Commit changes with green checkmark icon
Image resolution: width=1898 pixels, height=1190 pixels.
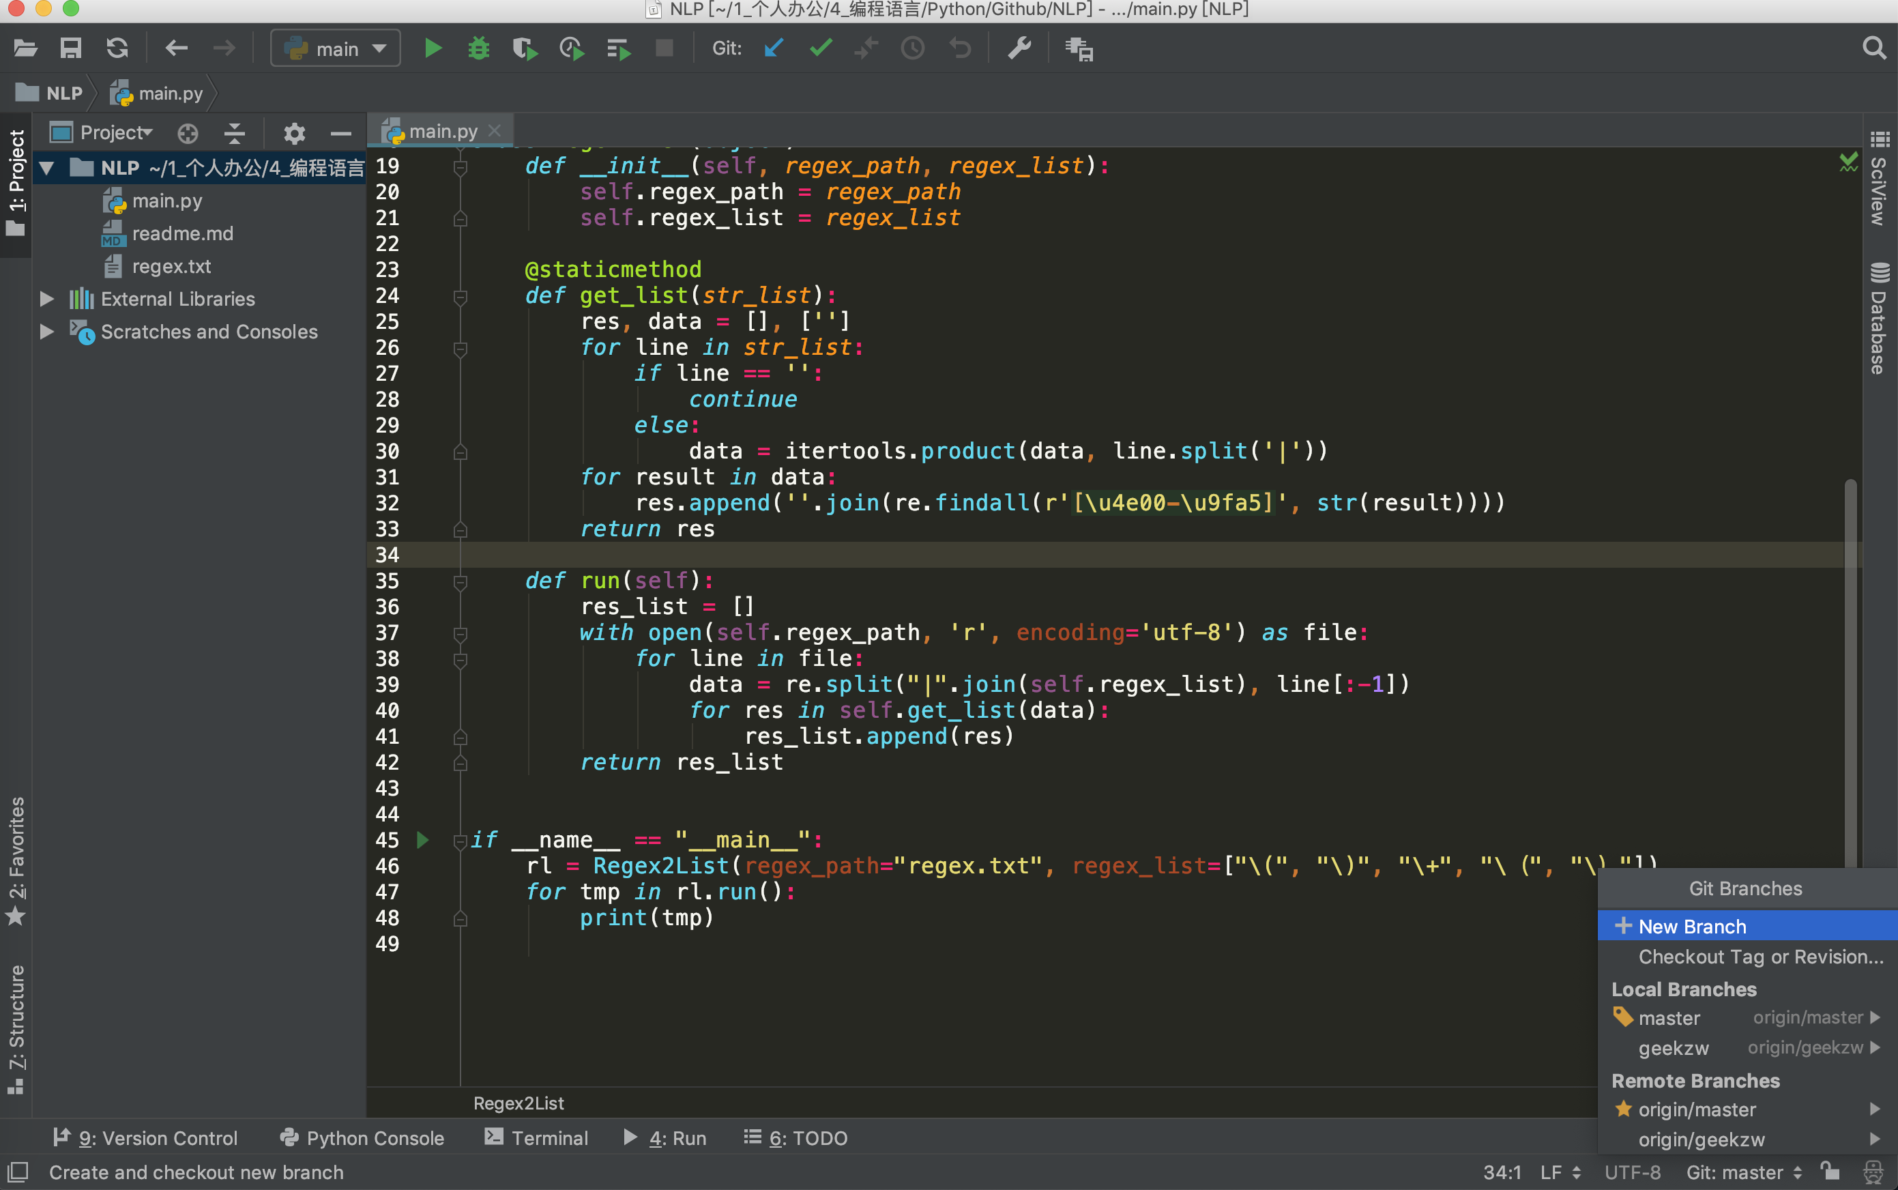coord(820,49)
